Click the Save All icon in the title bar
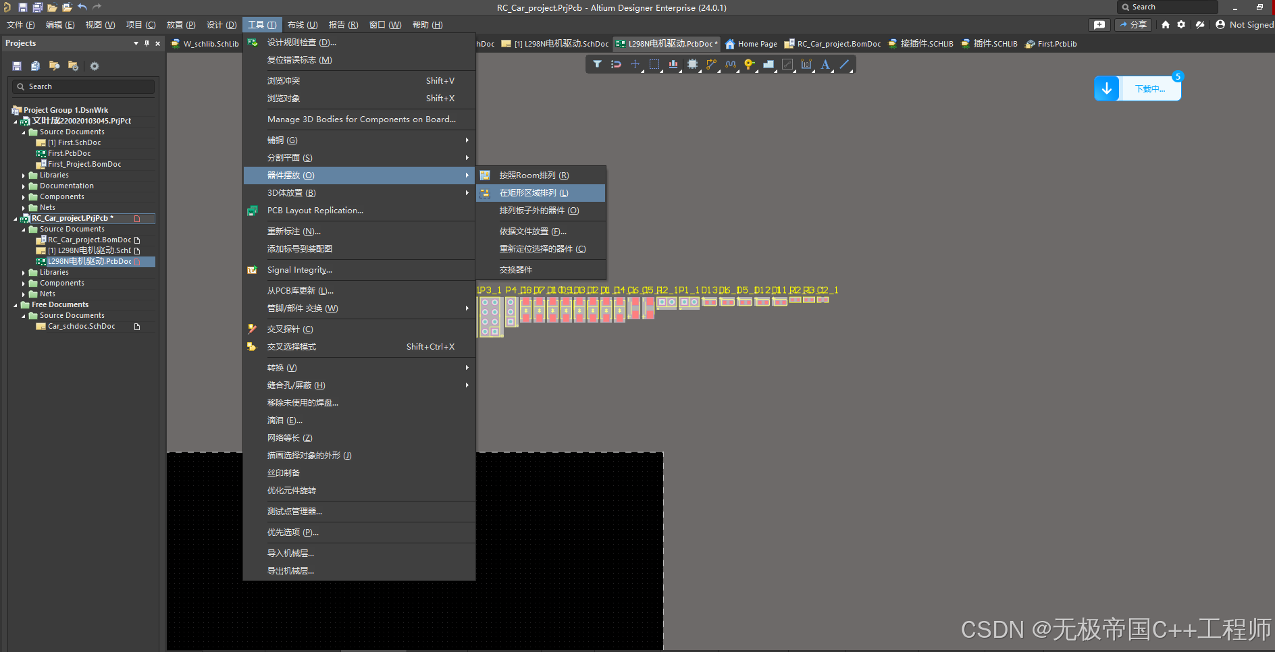The image size is (1275, 652). pos(38,7)
